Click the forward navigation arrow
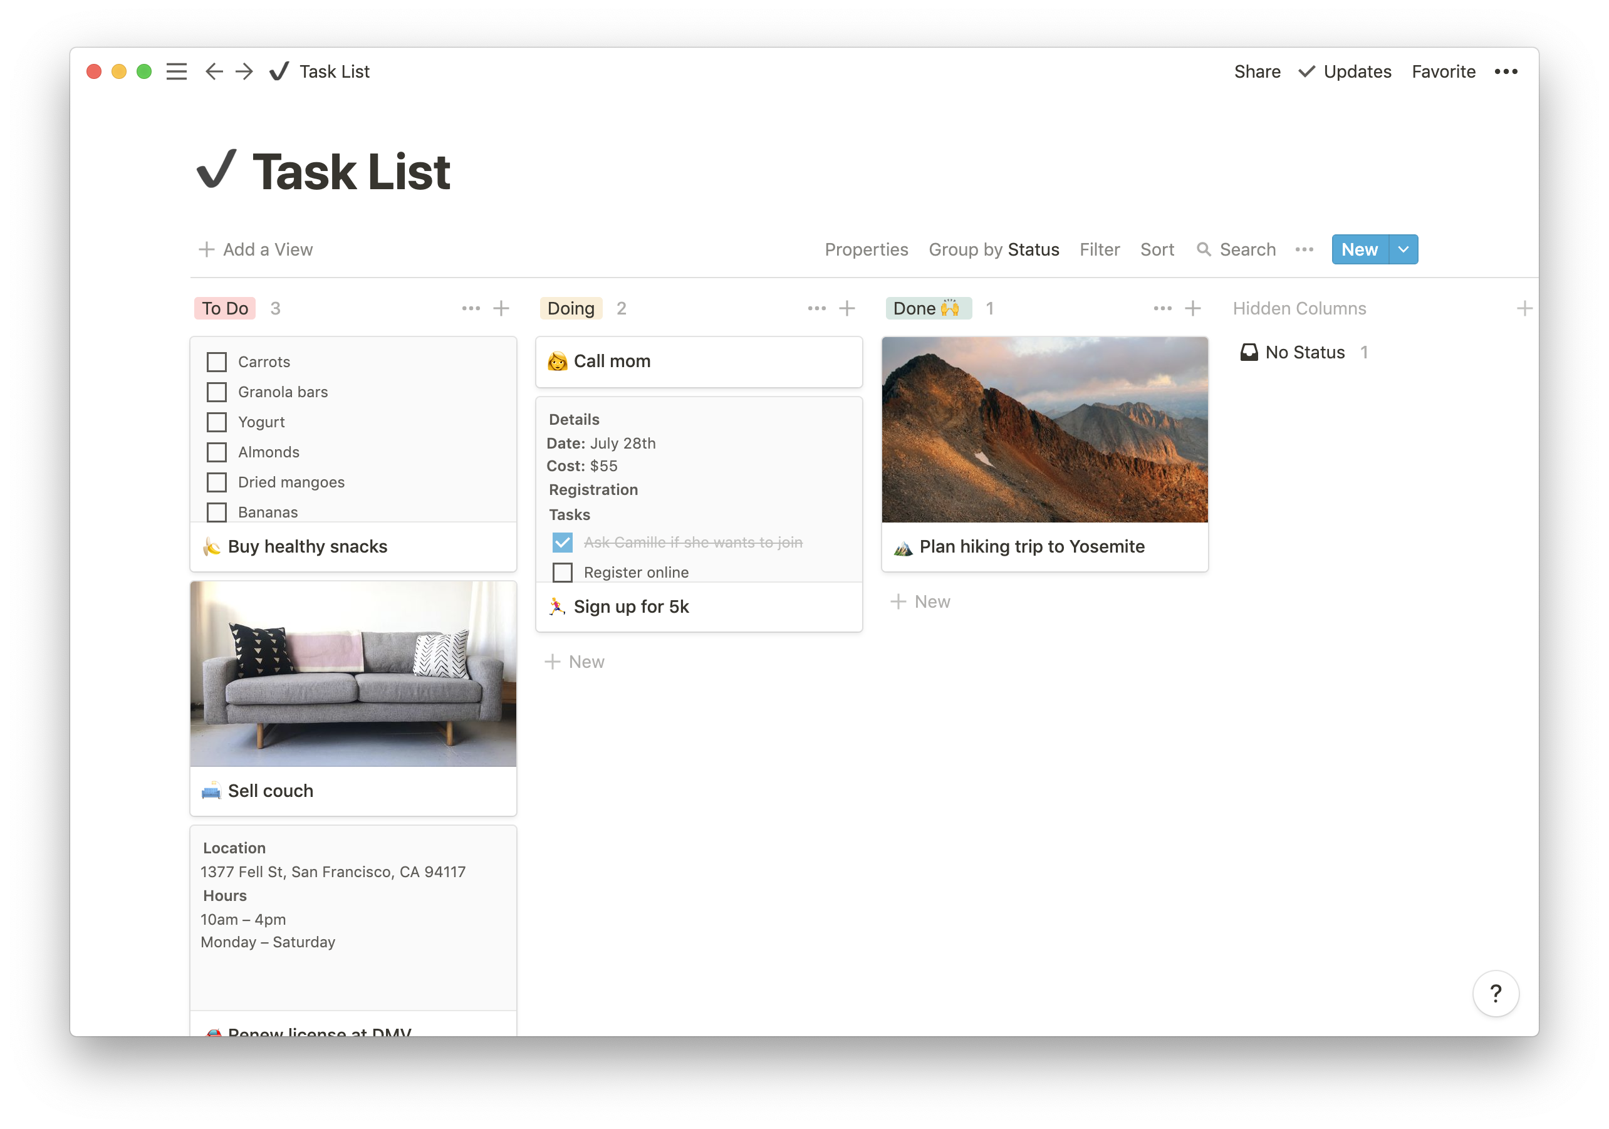1609x1129 pixels. coord(243,71)
